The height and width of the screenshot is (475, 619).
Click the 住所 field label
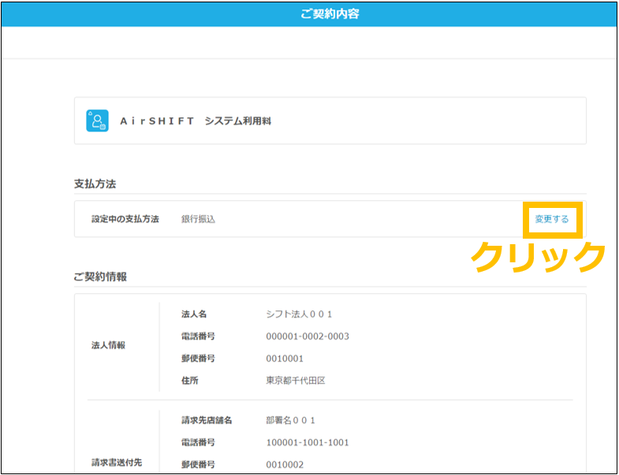(x=189, y=380)
